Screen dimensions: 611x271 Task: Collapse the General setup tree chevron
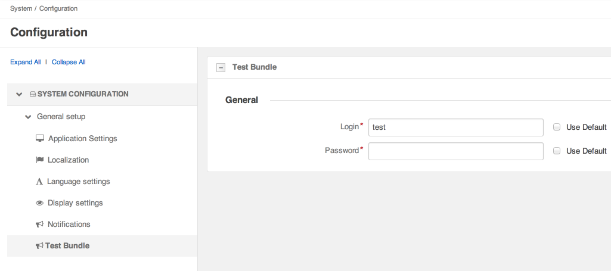(x=28, y=117)
